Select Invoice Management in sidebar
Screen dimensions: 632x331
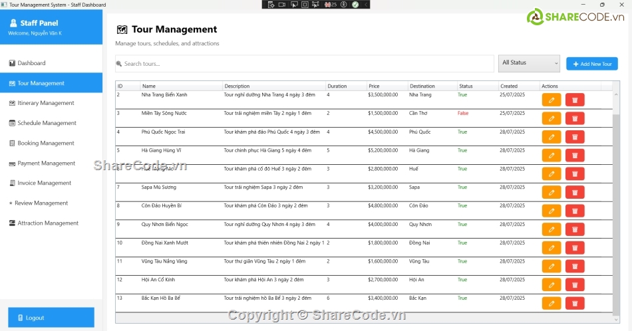click(44, 183)
